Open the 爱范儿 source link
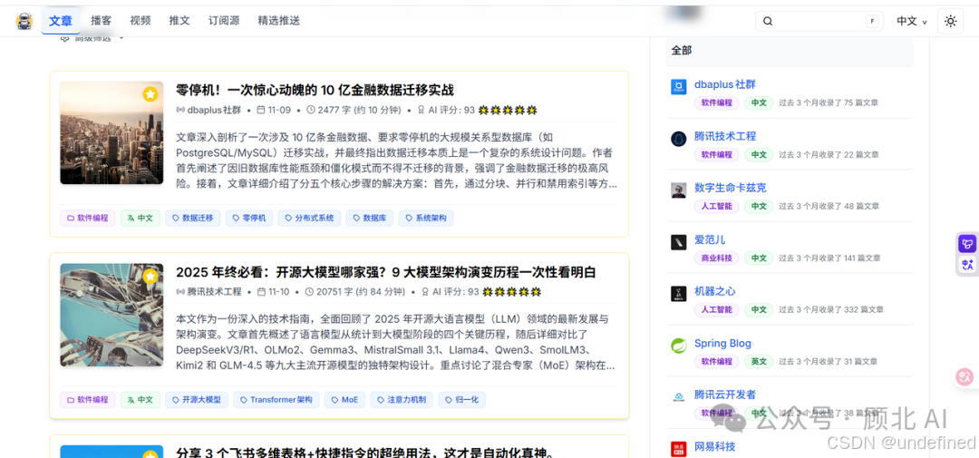The height and width of the screenshot is (458, 979). coord(710,240)
